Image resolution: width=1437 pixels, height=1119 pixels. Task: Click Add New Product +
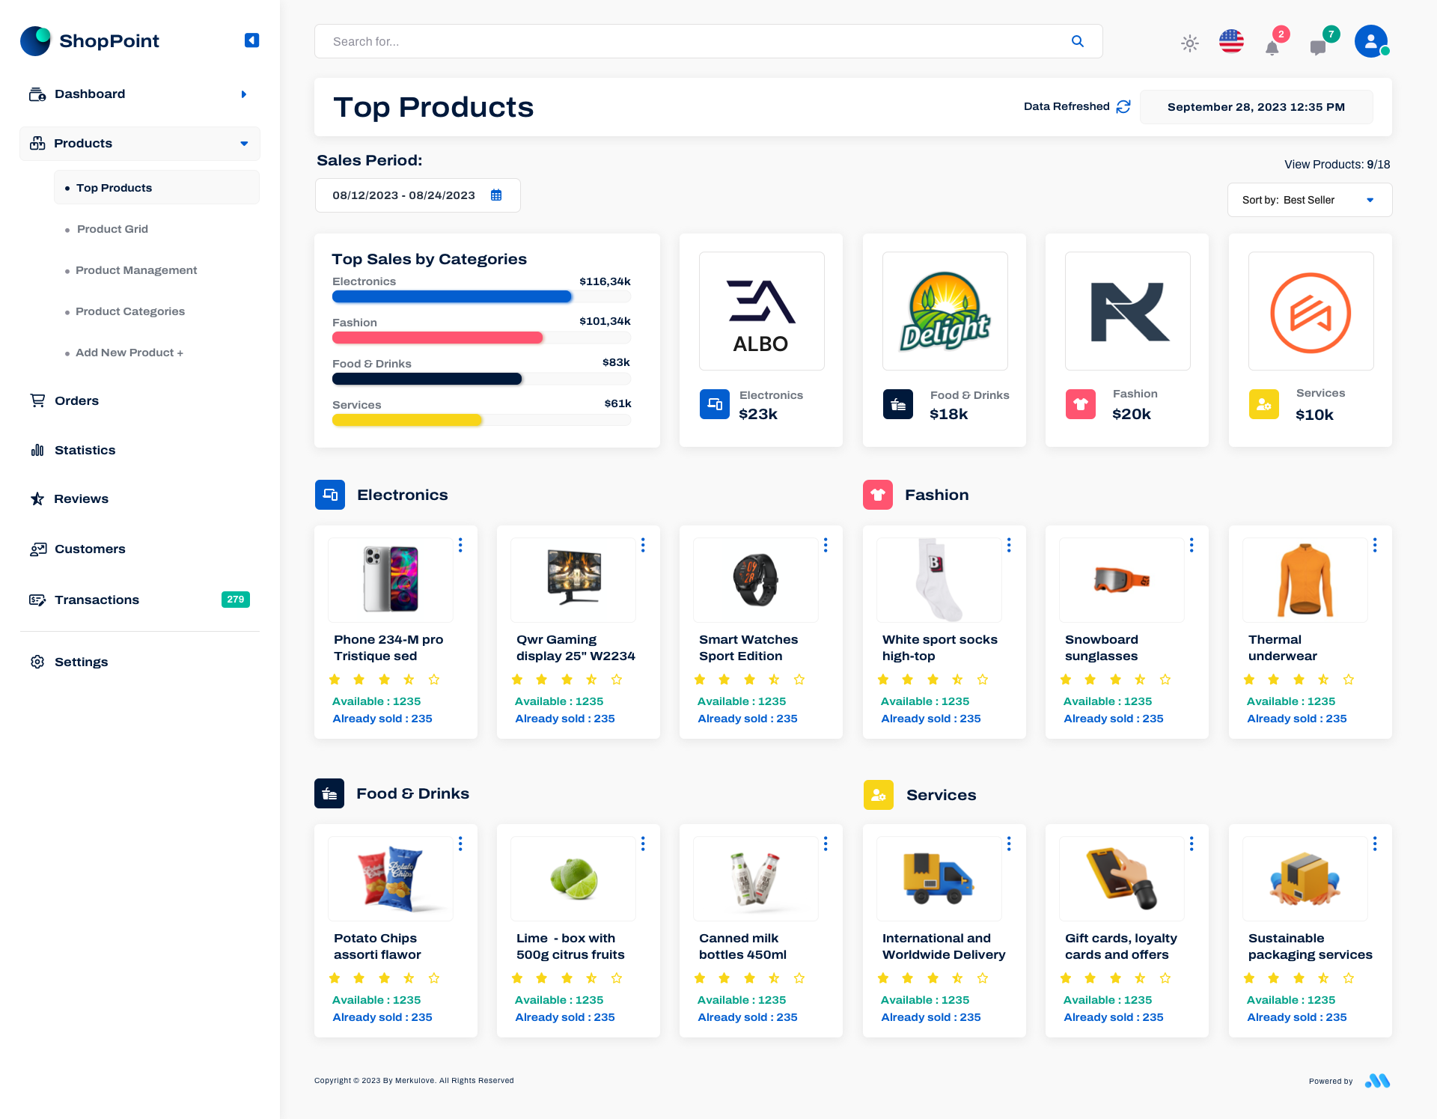click(x=129, y=353)
